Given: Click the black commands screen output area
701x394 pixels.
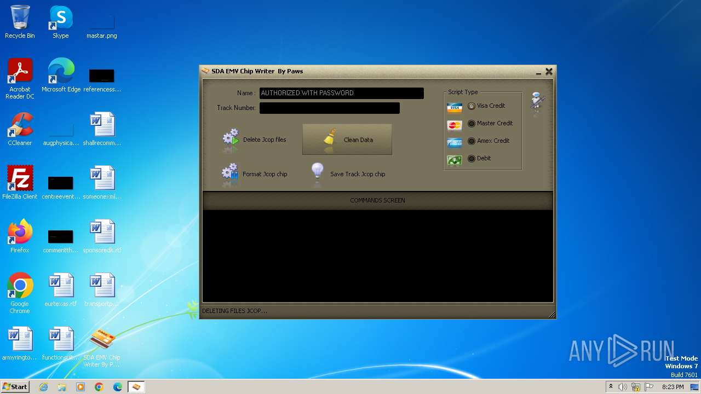Looking at the screenshot, I should tap(378, 256).
